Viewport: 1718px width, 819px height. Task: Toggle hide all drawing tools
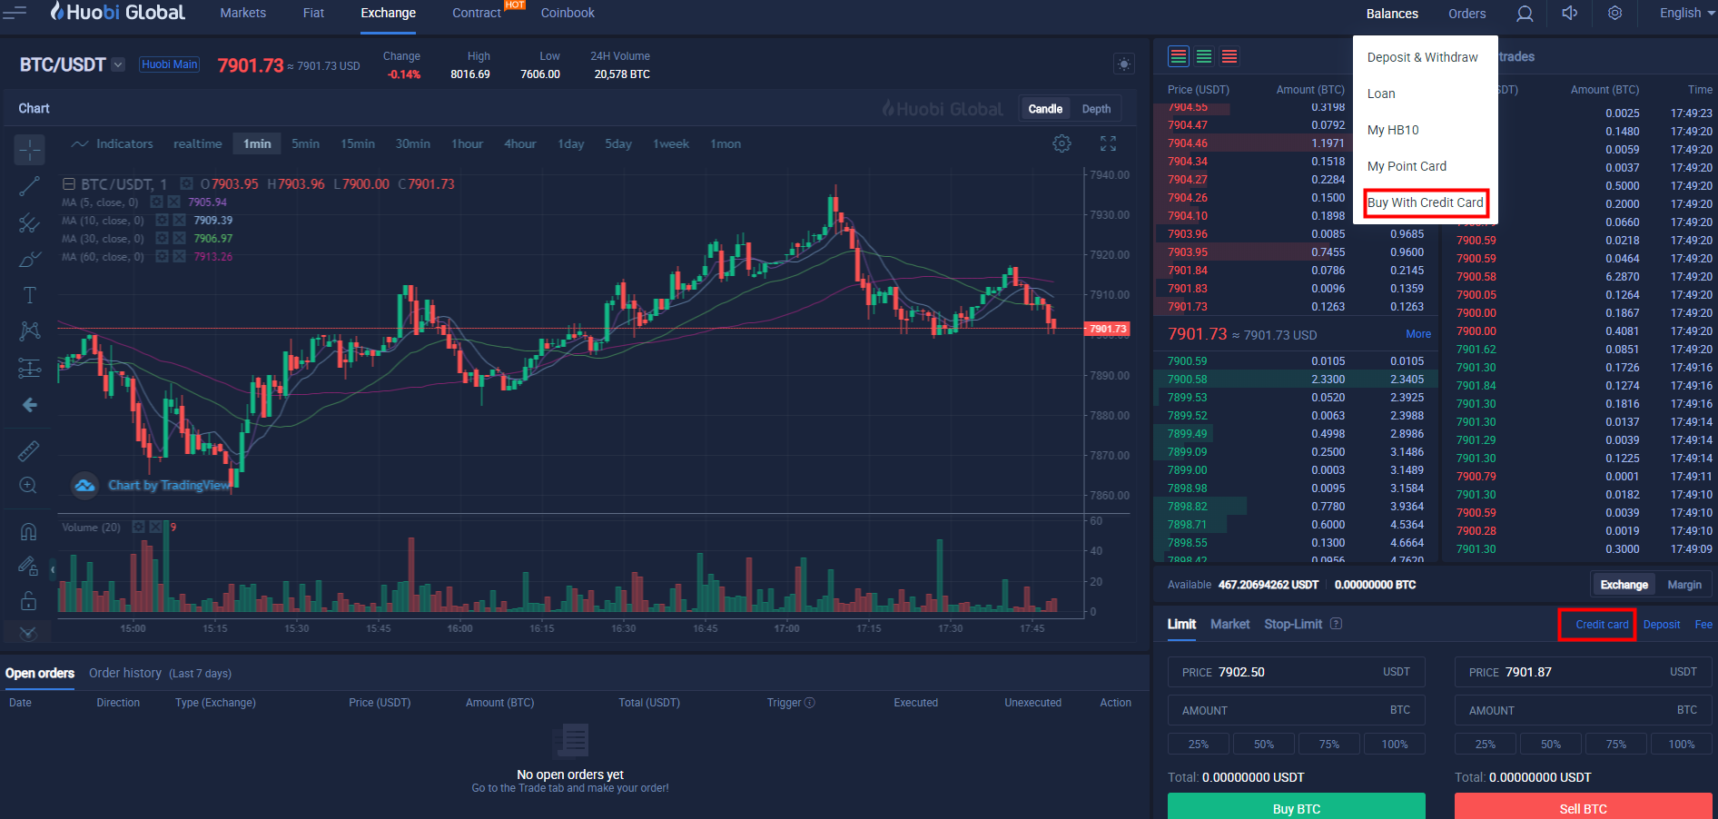click(29, 632)
